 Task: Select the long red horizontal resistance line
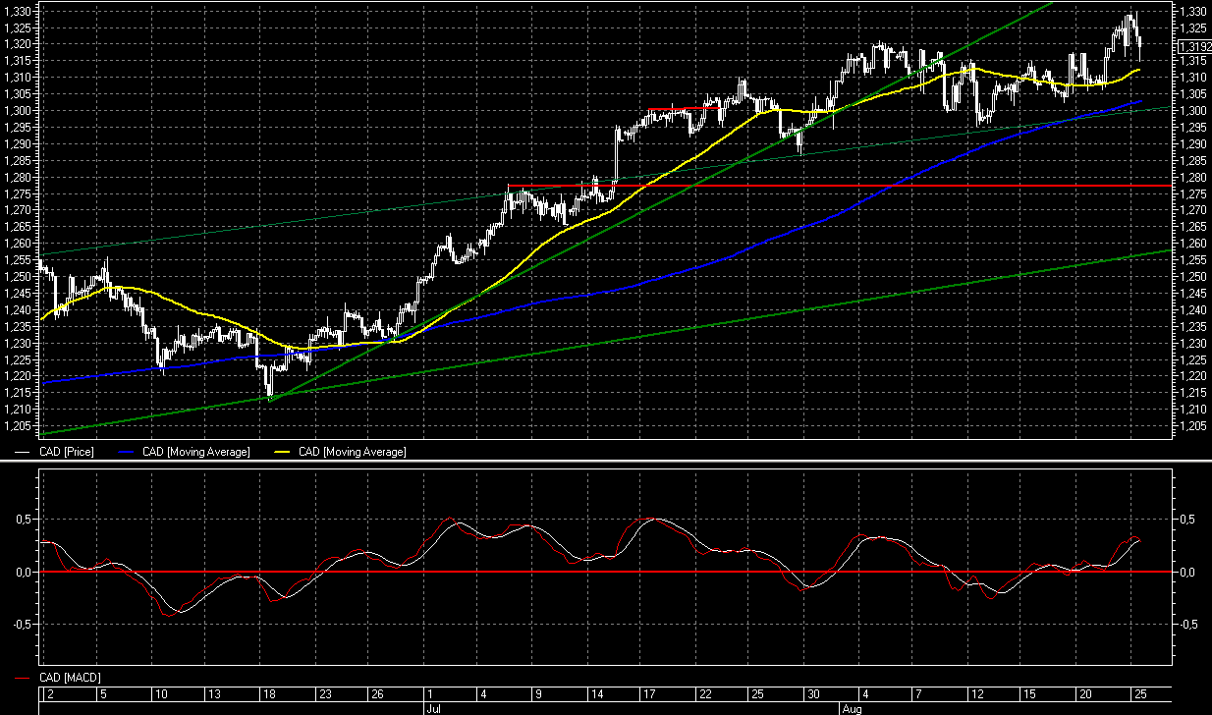[884, 185]
